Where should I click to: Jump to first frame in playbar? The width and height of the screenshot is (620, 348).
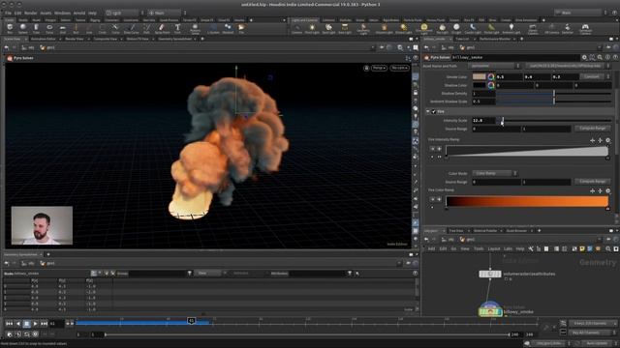pos(9,324)
